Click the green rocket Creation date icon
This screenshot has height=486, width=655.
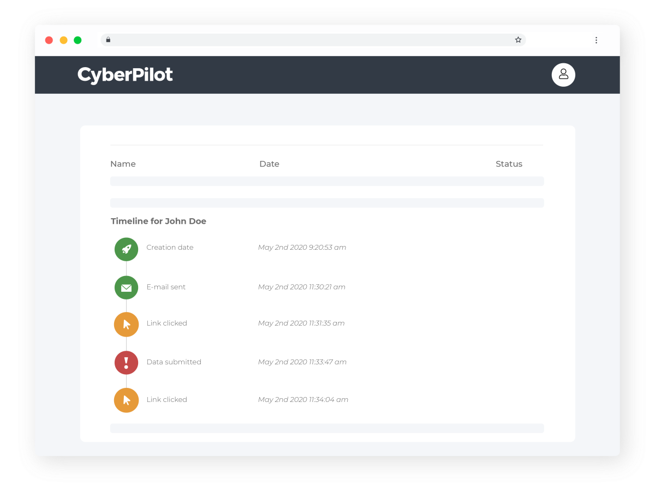tap(126, 249)
